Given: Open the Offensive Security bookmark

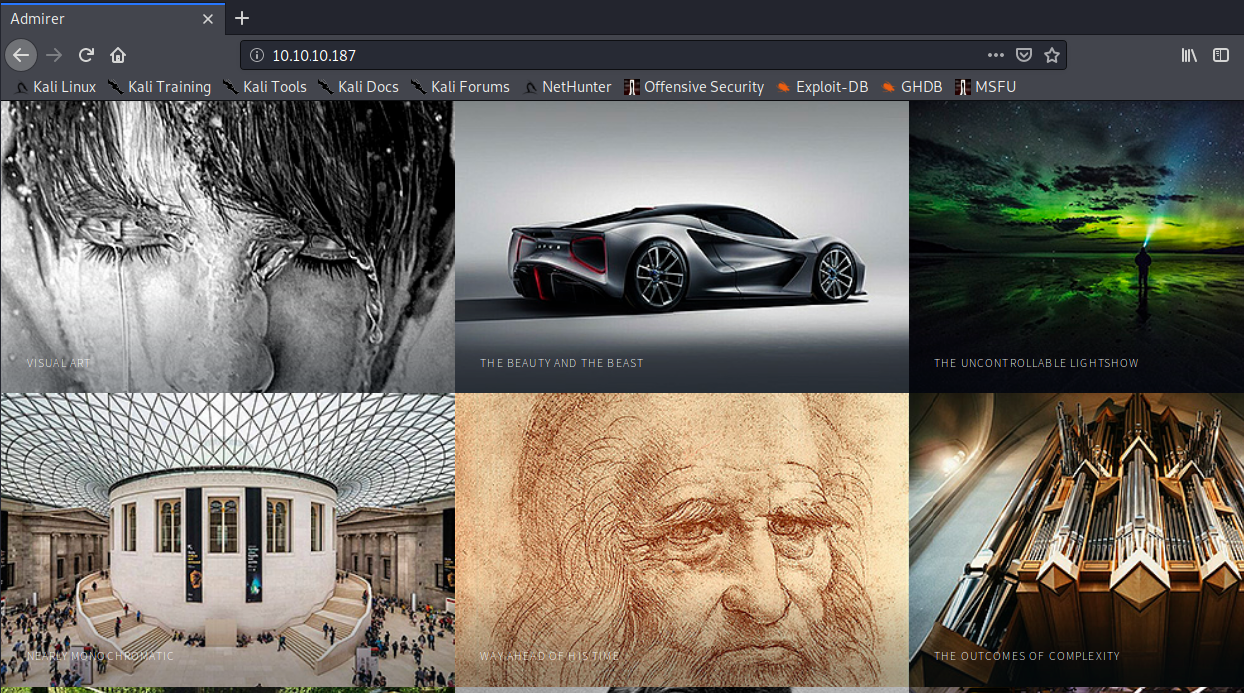Looking at the screenshot, I should pos(694,87).
